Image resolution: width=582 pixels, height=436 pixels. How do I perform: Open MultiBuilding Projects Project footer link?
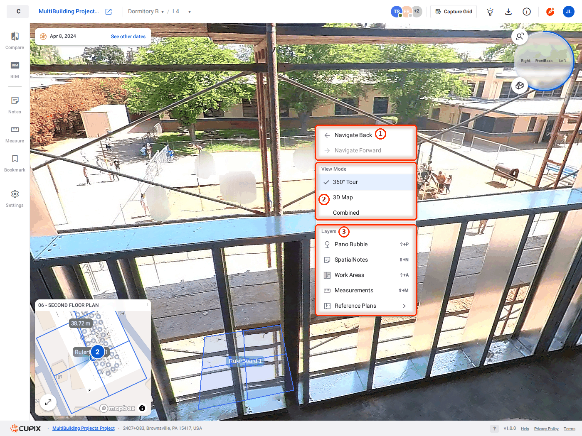click(x=84, y=429)
